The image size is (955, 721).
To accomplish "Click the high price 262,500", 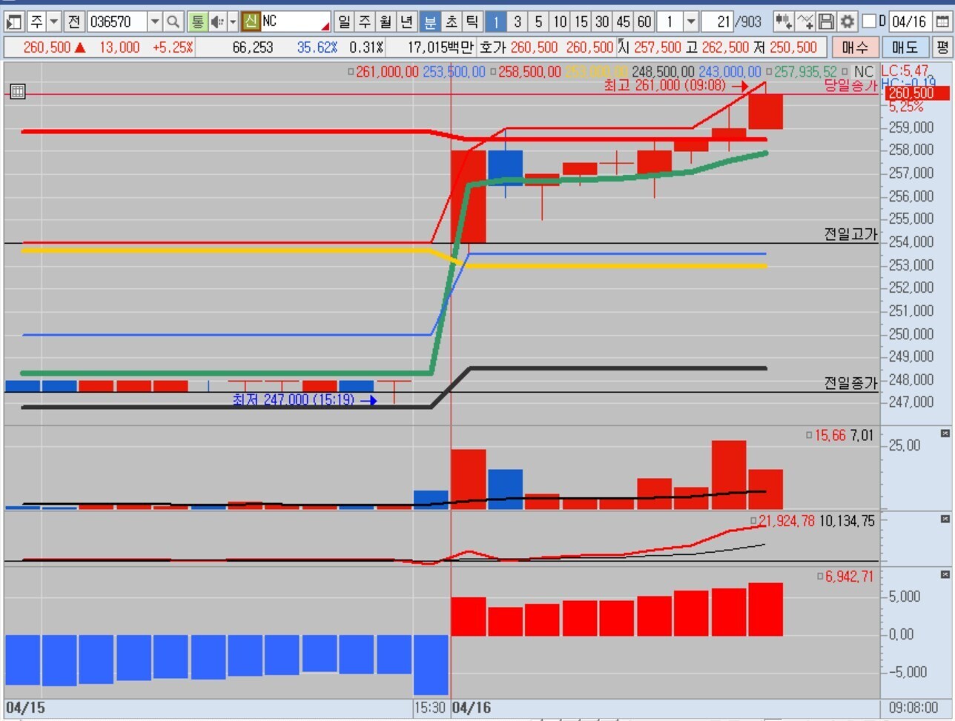I will point(725,47).
